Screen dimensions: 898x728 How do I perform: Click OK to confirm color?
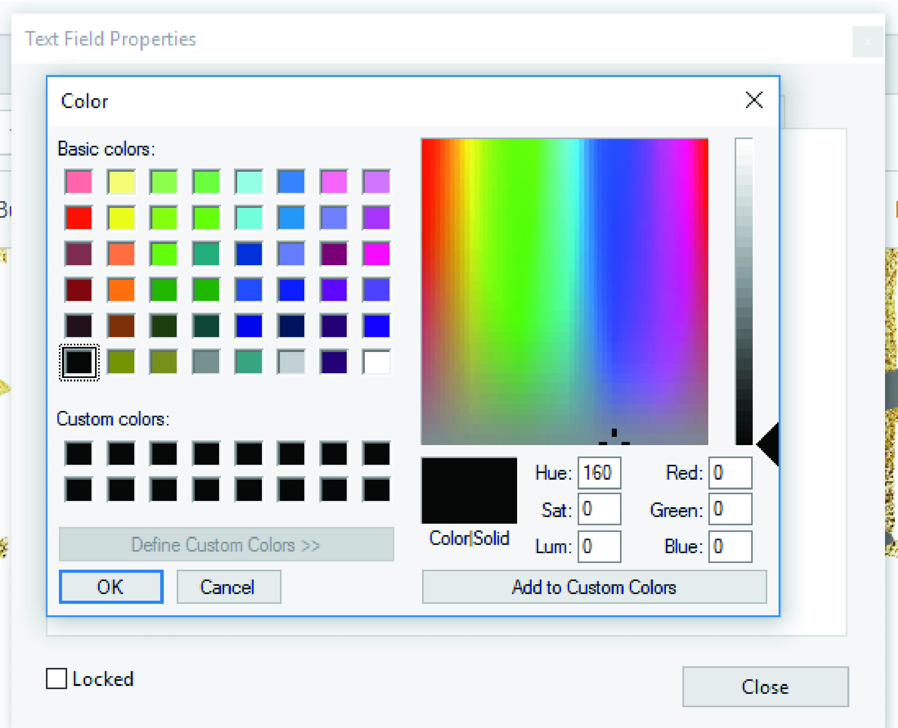111,587
